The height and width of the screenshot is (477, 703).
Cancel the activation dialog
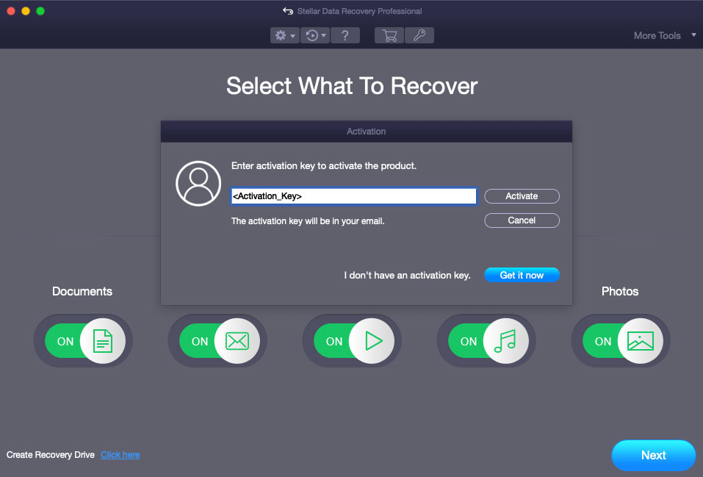522,220
